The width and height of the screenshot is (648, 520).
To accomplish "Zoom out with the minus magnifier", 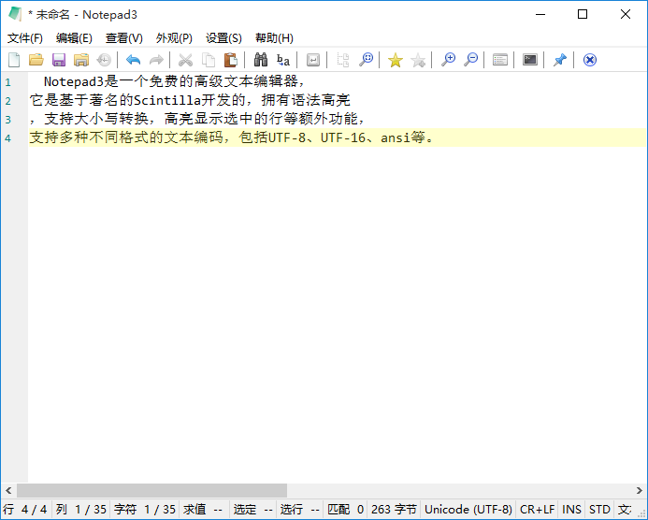I will click(470, 60).
